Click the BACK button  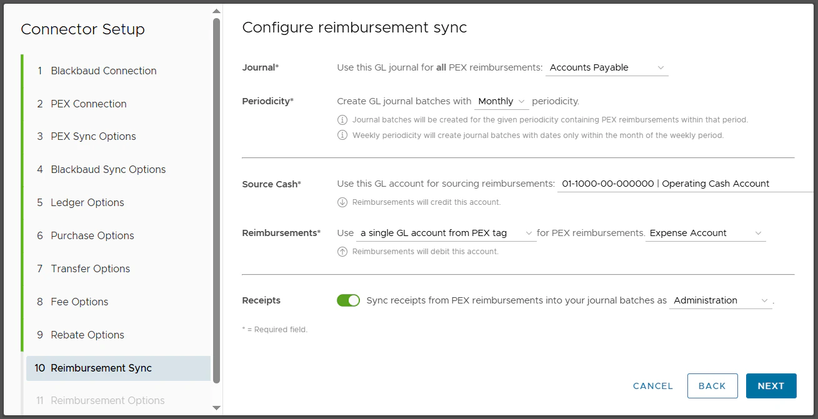[712, 386]
